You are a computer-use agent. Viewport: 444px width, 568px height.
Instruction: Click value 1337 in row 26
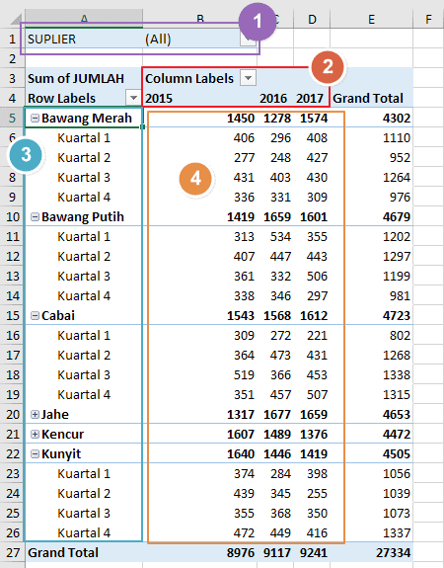(x=397, y=532)
